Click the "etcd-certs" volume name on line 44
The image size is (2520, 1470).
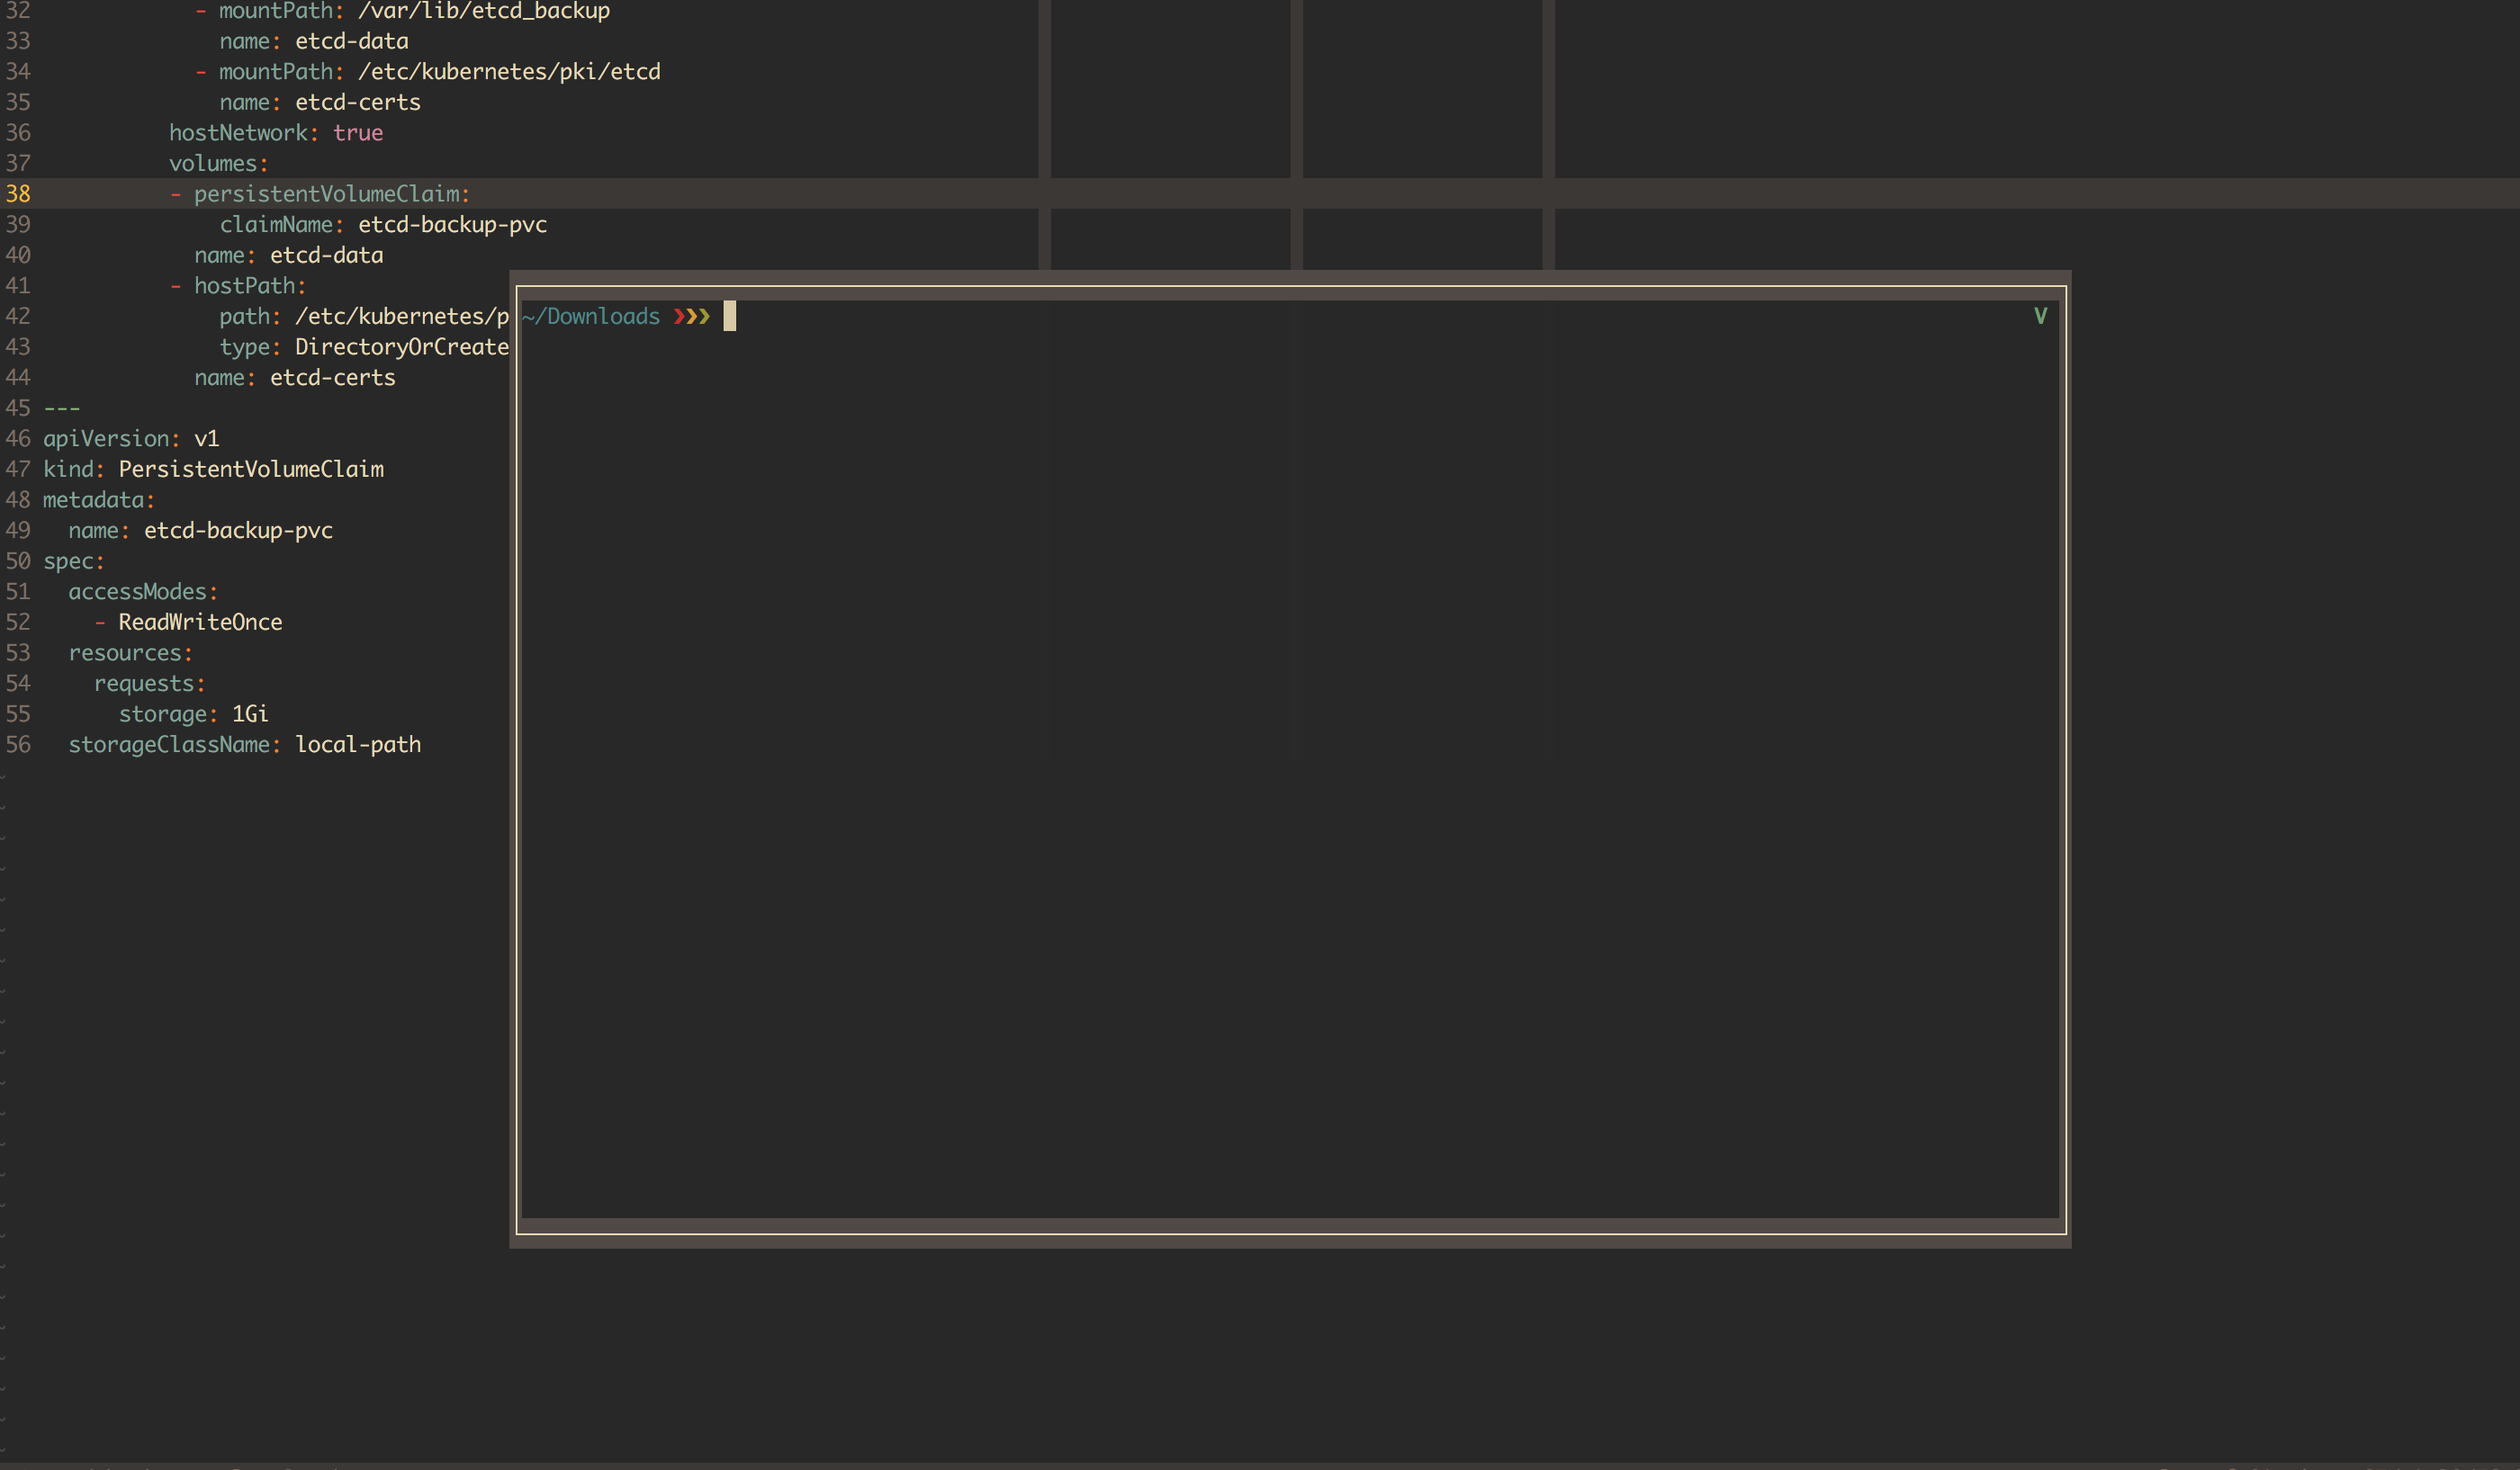click(332, 377)
